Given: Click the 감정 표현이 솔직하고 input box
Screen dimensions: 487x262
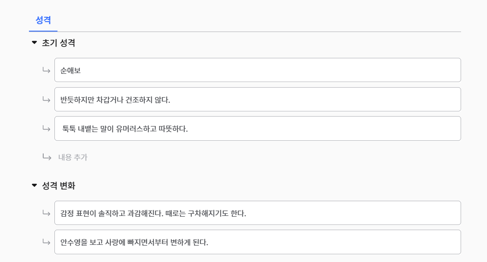Looking at the screenshot, I should click(258, 213).
